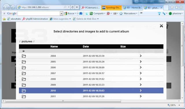Switch to the PCdemano.c... tab

point(90,8)
